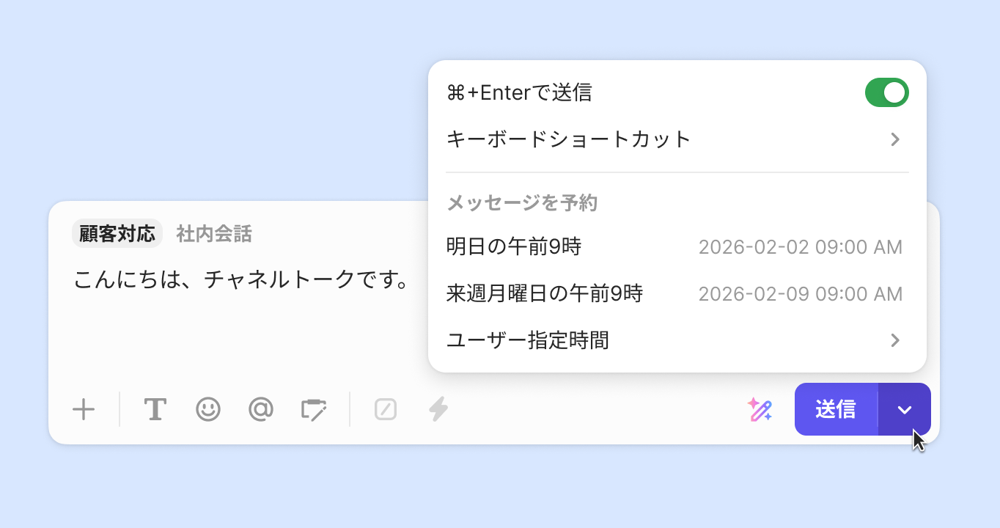Click the ユーザー指定時間 label text

[x=528, y=340]
